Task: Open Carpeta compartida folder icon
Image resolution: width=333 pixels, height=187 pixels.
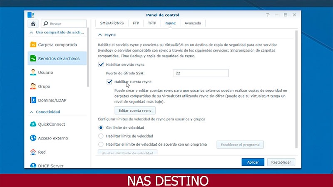Action: coord(33,44)
